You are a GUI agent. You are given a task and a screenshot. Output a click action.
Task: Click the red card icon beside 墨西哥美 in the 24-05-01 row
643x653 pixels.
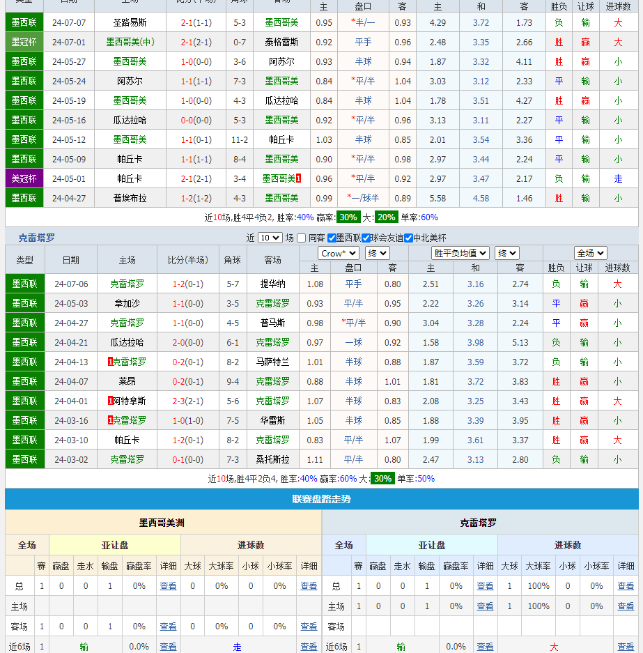pyautogui.click(x=298, y=178)
